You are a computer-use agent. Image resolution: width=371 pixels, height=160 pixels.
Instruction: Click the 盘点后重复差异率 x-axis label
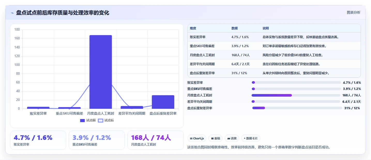click(x=163, y=113)
